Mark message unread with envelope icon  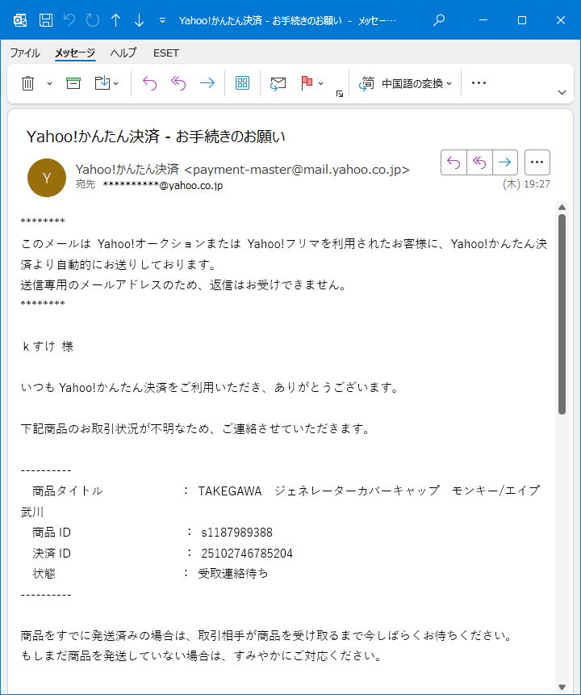278,83
